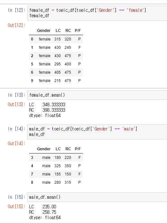Click the RC mean 398.333333 output
Image resolution: width=167 pixels, height=223 pixels.
click(54, 110)
